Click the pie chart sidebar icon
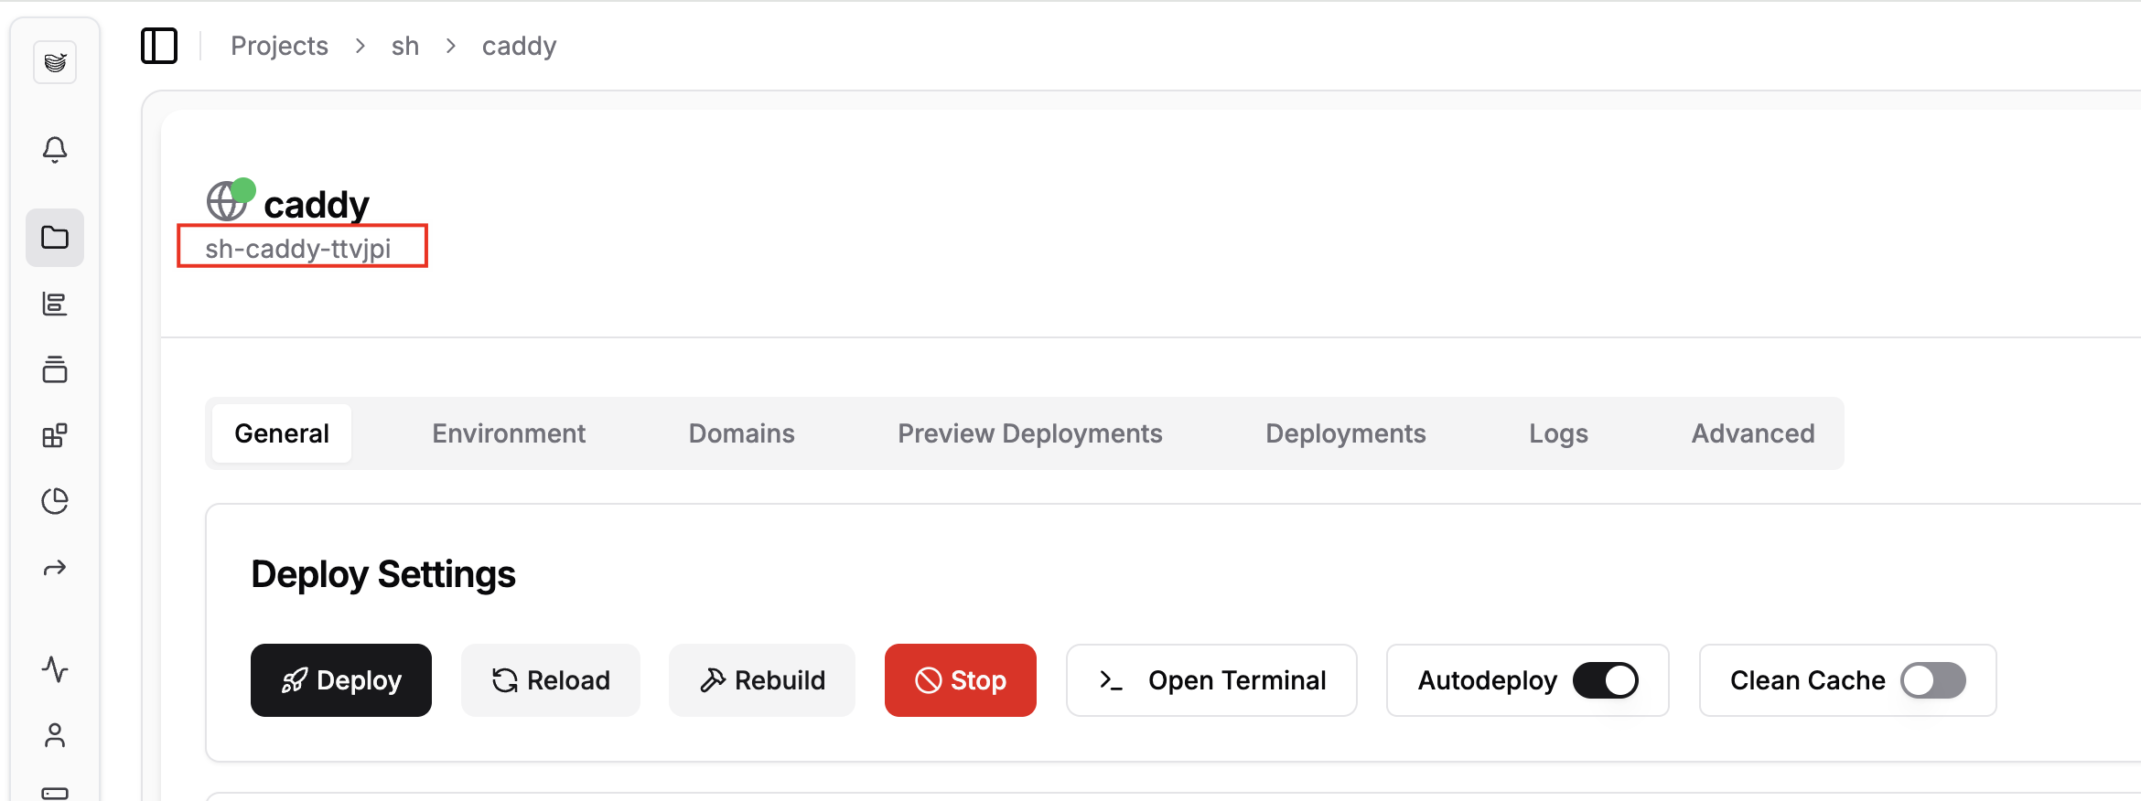This screenshot has height=801, width=2141. [55, 501]
